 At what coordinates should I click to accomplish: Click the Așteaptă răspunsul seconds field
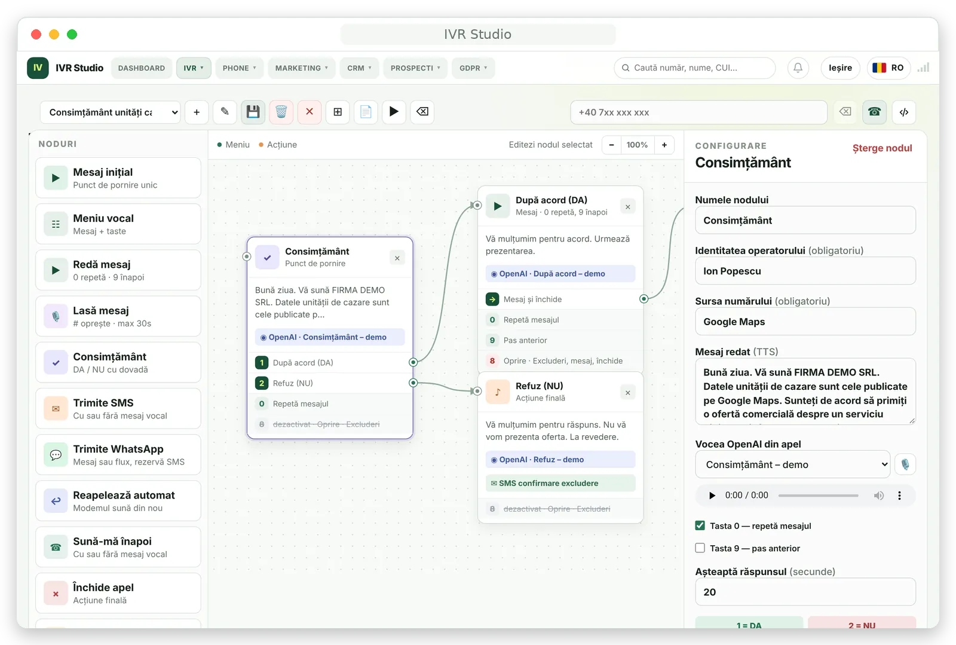(x=805, y=592)
